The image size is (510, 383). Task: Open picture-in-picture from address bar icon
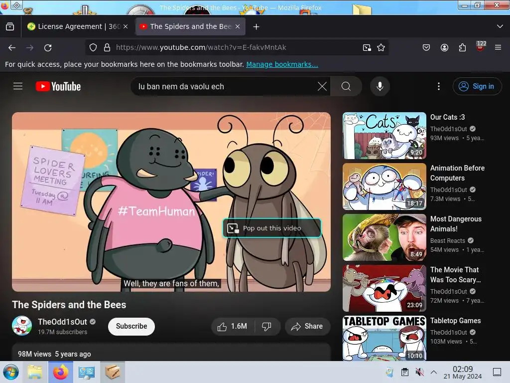367,47
